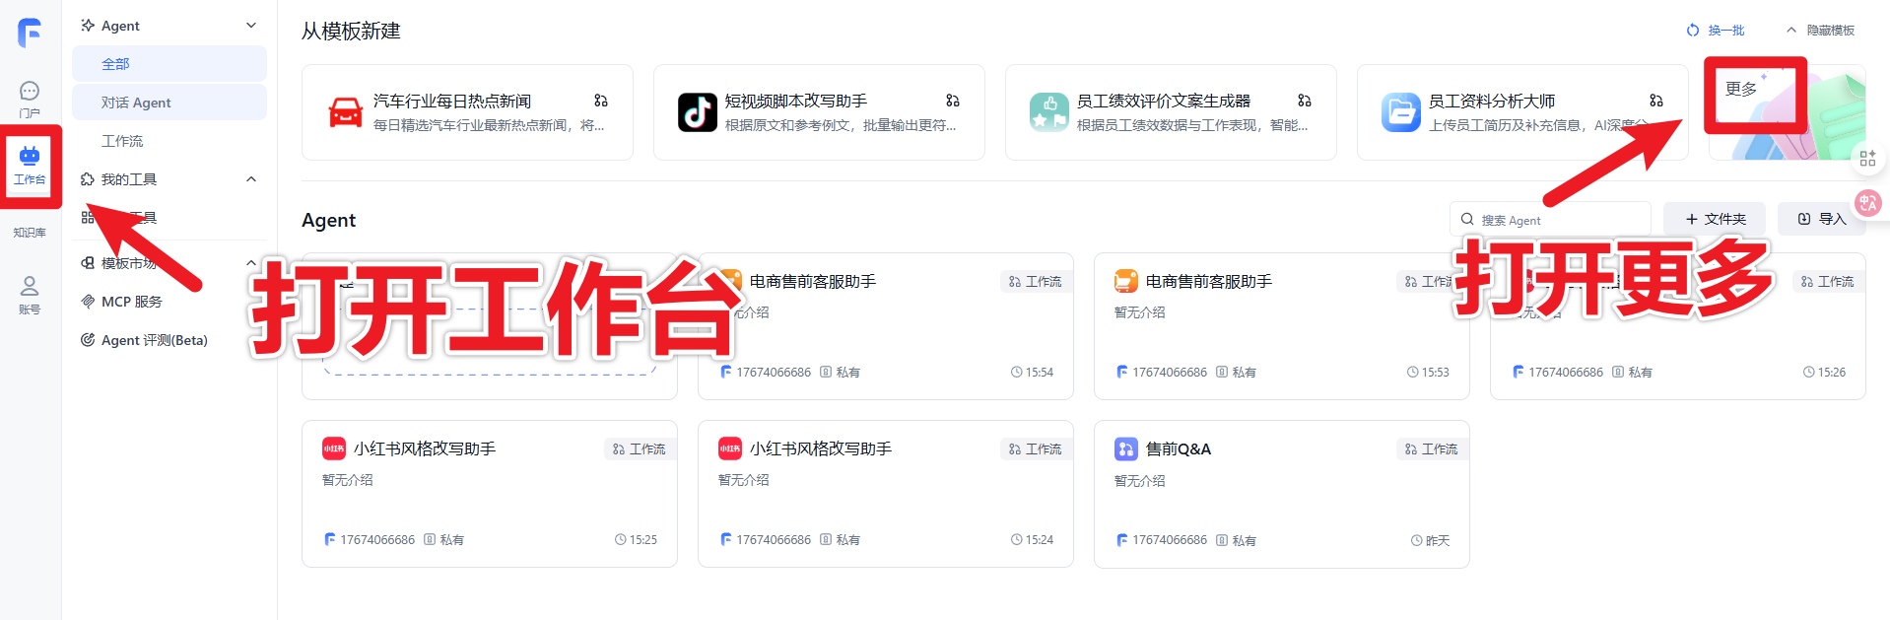Click the 文件夹 new folder button
The height and width of the screenshot is (620, 1890).
click(x=1715, y=219)
